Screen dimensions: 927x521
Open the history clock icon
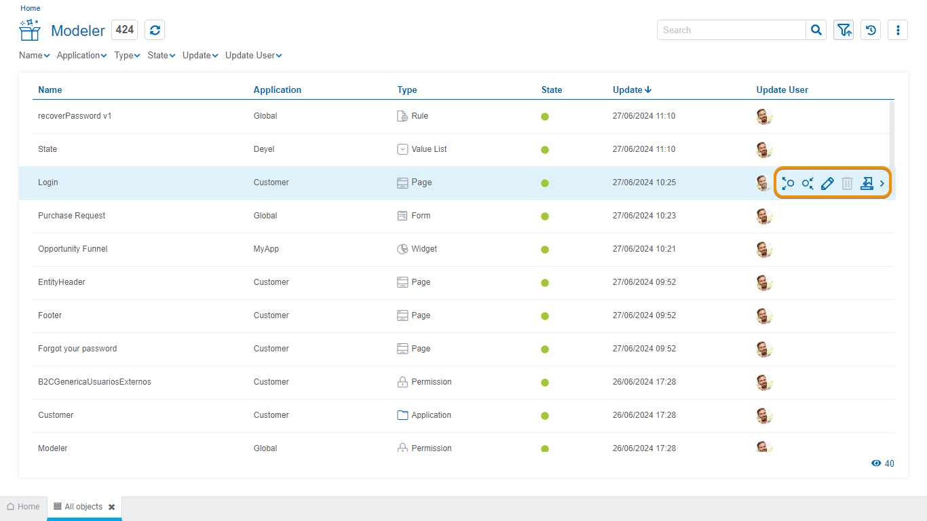[871, 30]
